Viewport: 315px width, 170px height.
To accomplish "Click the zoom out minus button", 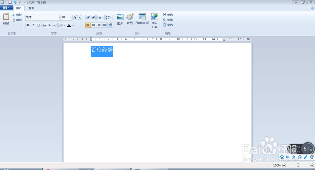I will tap(284, 165).
